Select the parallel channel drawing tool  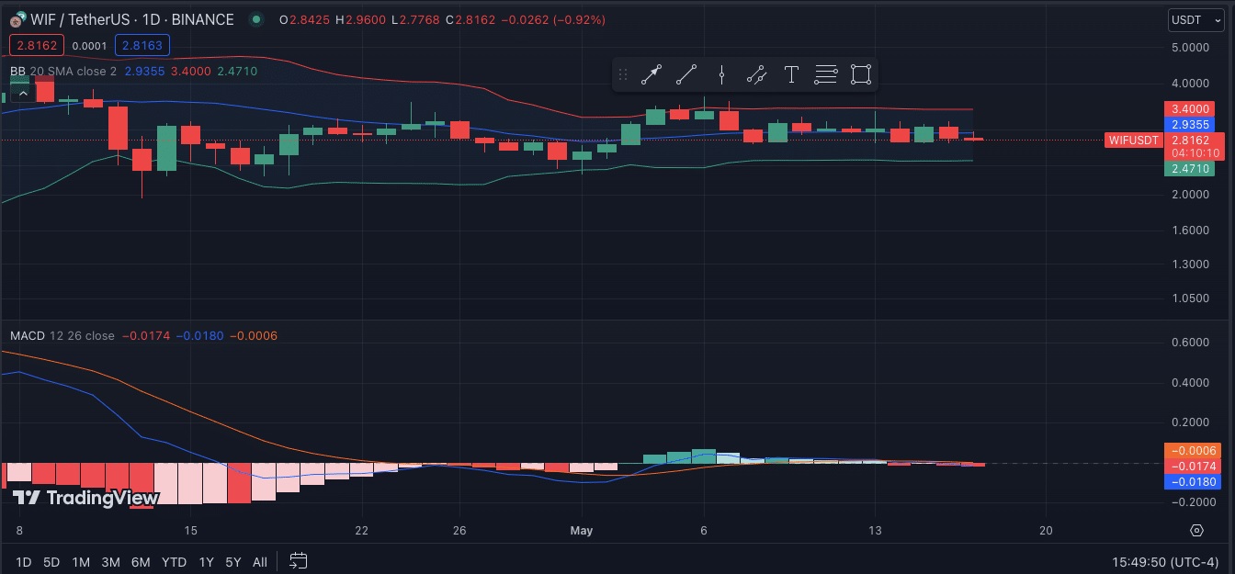(x=756, y=74)
